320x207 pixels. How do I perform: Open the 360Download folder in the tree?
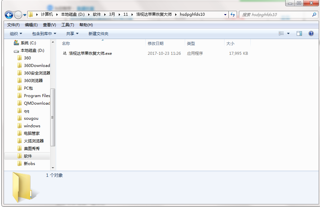coord(34,66)
